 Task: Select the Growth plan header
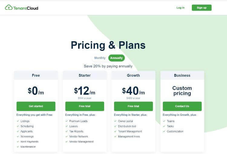pos(133,75)
